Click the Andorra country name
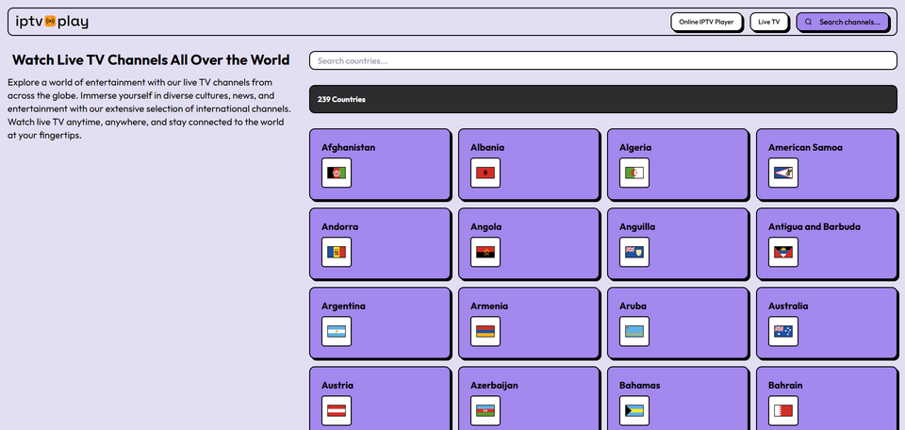905x430 pixels. 340,227
